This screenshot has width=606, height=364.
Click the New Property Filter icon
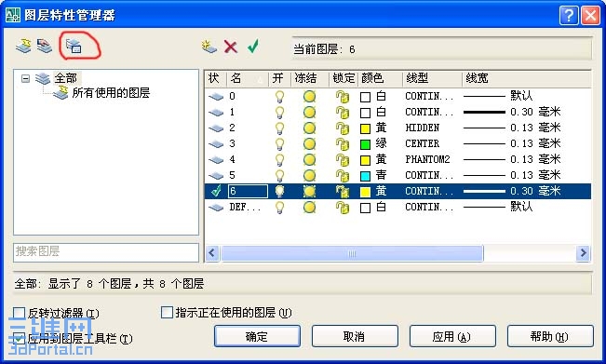pos(23,46)
